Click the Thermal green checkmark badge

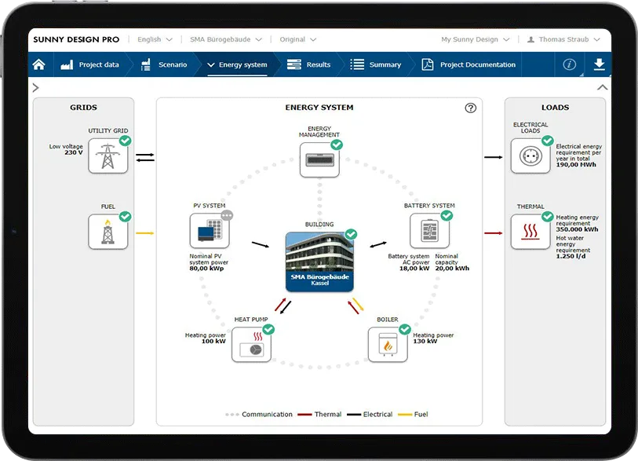click(548, 217)
